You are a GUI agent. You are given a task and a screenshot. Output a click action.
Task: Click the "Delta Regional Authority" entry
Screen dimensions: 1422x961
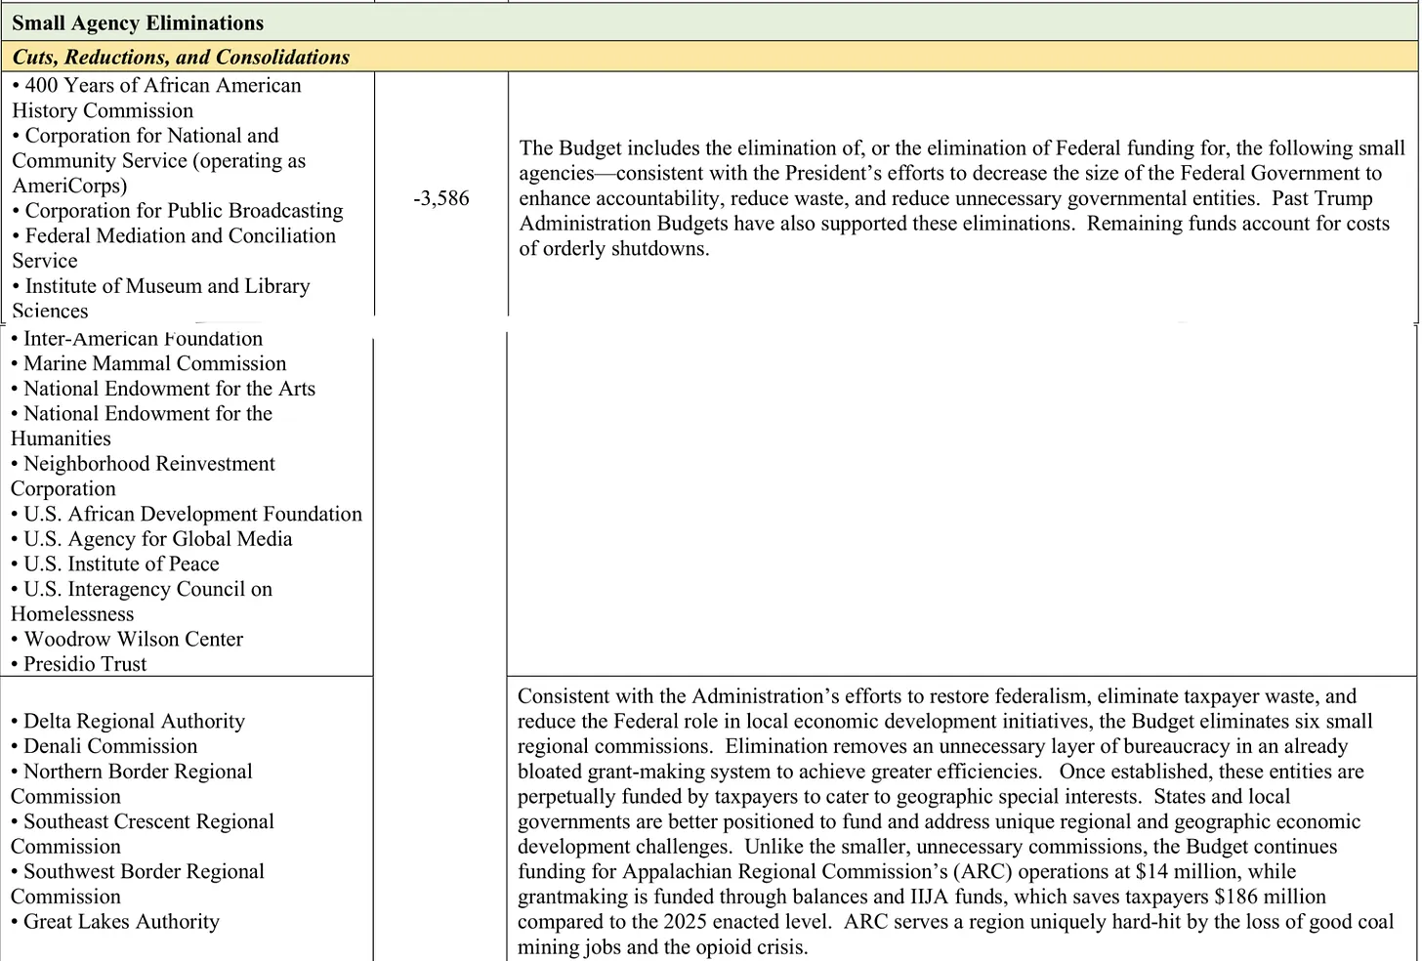click(134, 722)
